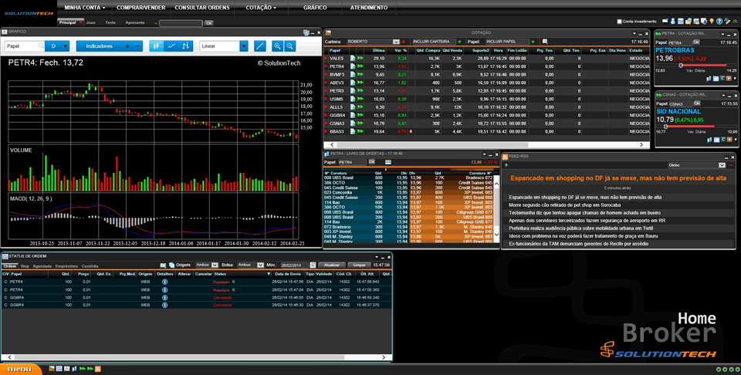Switch to the Teste workspace tab
The width and height of the screenshot is (741, 375).
110,22
